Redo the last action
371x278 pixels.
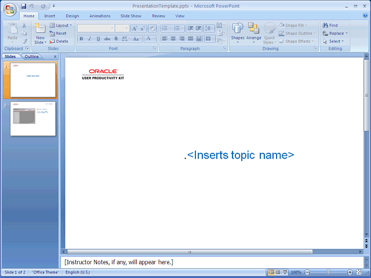(43, 6)
